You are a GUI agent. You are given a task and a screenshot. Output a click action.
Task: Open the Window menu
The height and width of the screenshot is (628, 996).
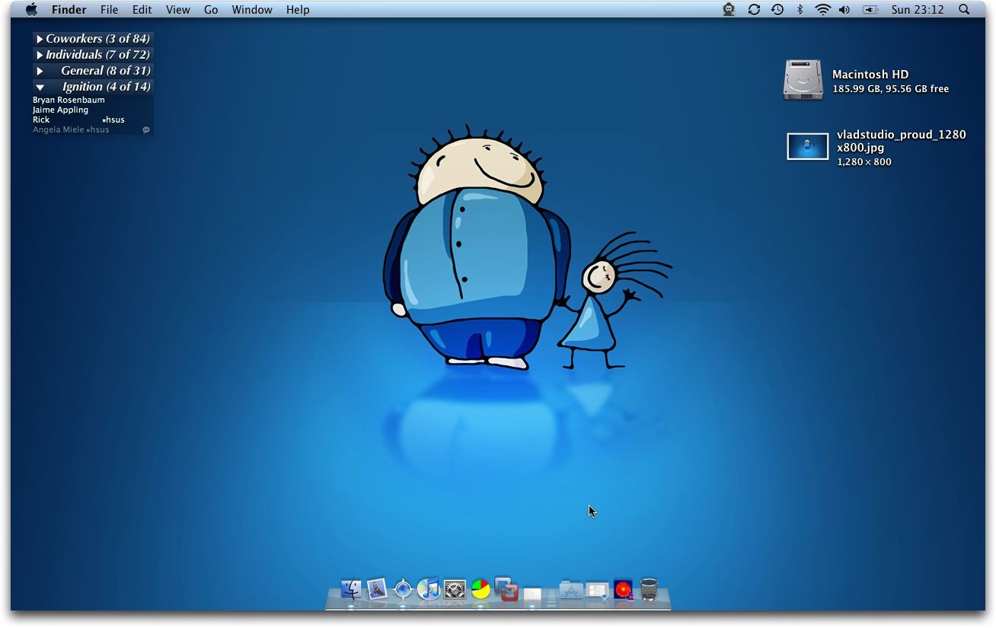point(252,10)
